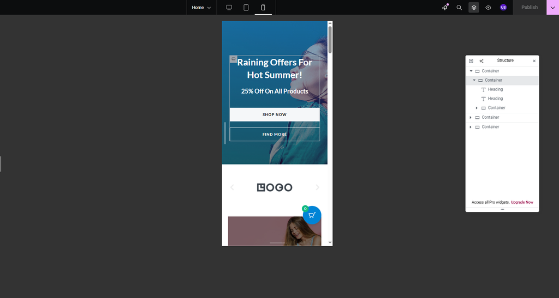Click the LOGO image in carousel
The width and height of the screenshot is (559, 298).
click(275, 187)
